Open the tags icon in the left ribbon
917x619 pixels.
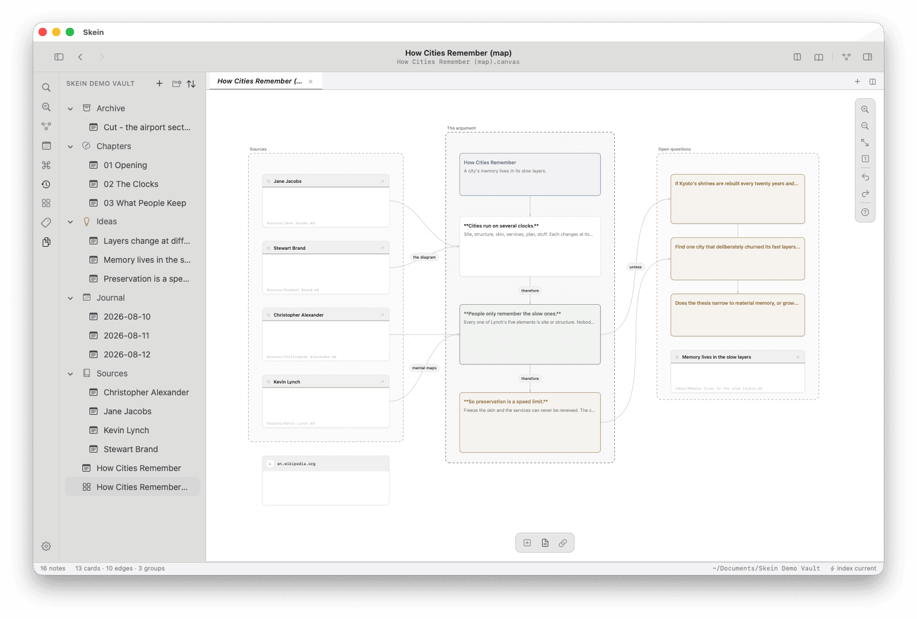click(x=46, y=223)
